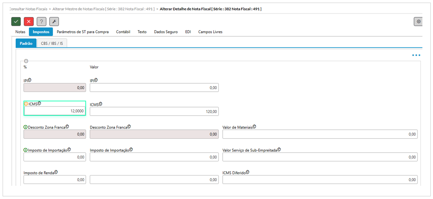Select the Campos Livres tab
This screenshot has height=199, width=433.
pyautogui.click(x=210, y=32)
